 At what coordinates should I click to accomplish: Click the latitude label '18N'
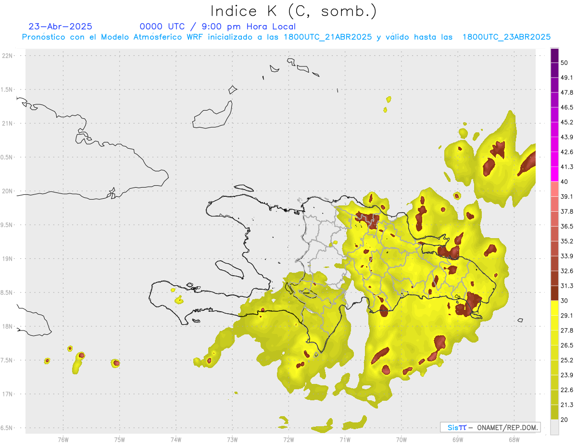(8, 327)
